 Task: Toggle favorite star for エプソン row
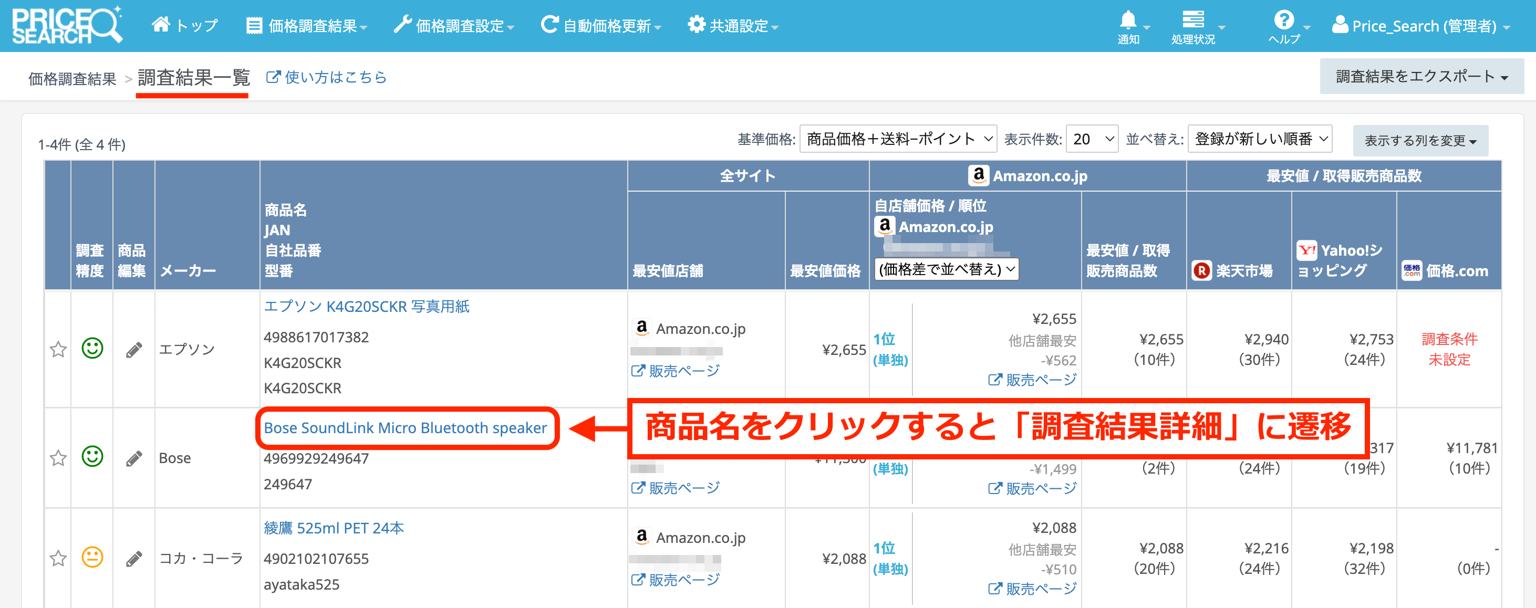pos(58,349)
